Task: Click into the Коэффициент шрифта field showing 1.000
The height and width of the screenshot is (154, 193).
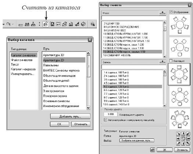Action: click(x=111, y=114)
